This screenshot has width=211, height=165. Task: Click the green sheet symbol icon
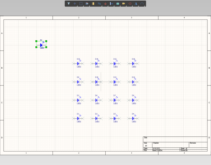click(x=118, y=4)
